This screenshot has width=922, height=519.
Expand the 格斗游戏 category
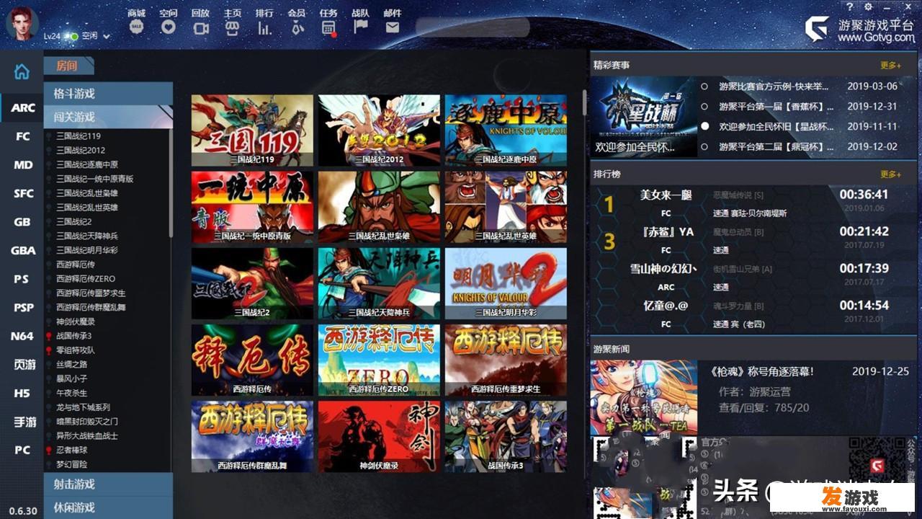(x=109, y=94)
